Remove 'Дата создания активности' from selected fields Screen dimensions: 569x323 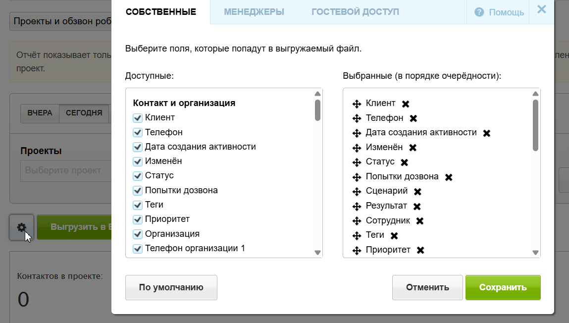pyautogui.click(x=487, y=133)
